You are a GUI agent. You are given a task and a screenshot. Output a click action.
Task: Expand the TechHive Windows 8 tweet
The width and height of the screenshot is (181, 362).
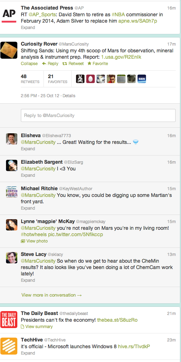(28, 353)
